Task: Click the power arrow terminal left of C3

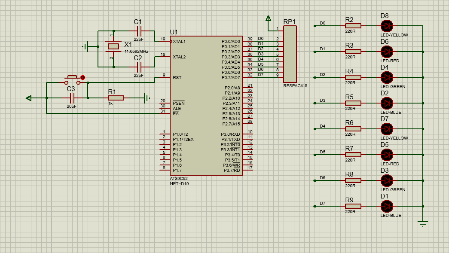Action: tap(28, 98)
